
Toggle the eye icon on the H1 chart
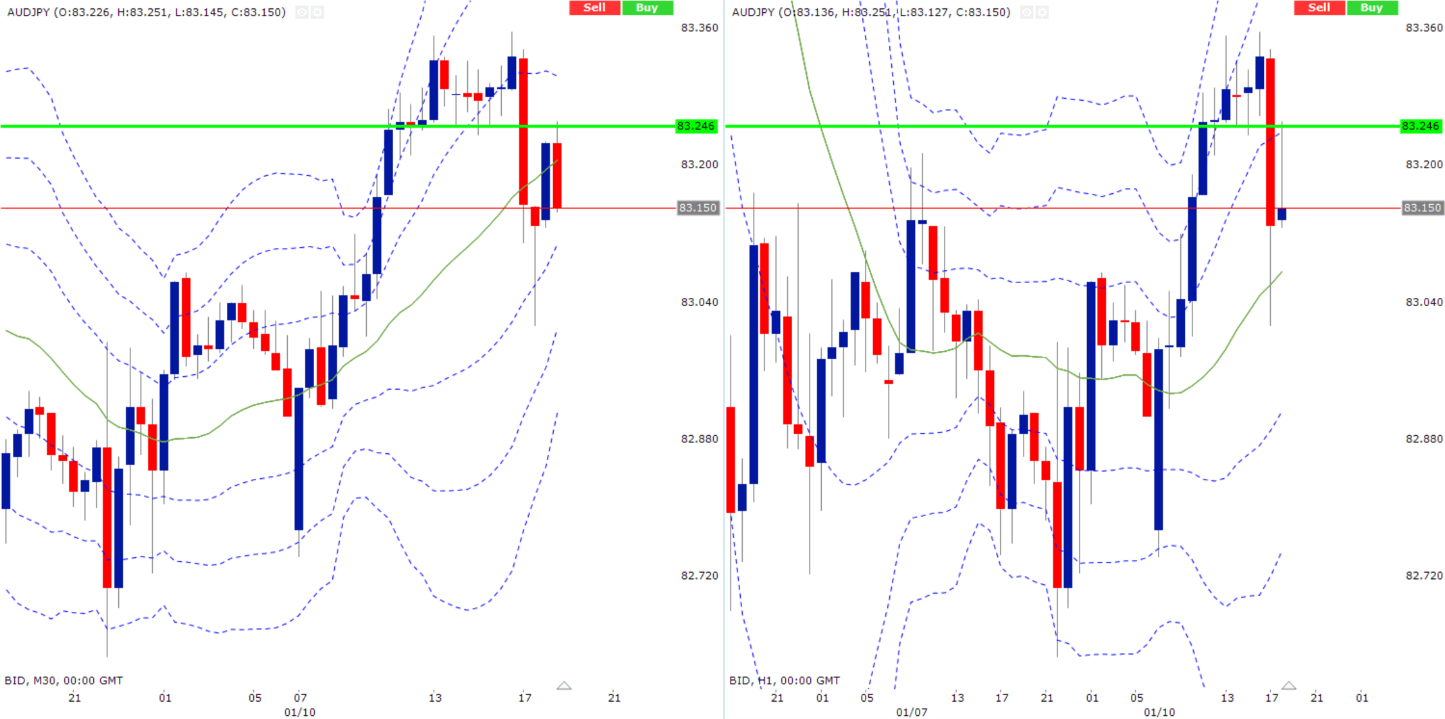tap(1026, 12)
